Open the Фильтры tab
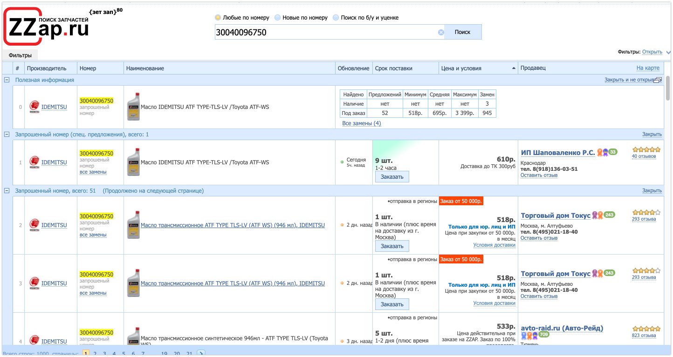673x357 pixels. pyautogui.click(x=20, y=55)
